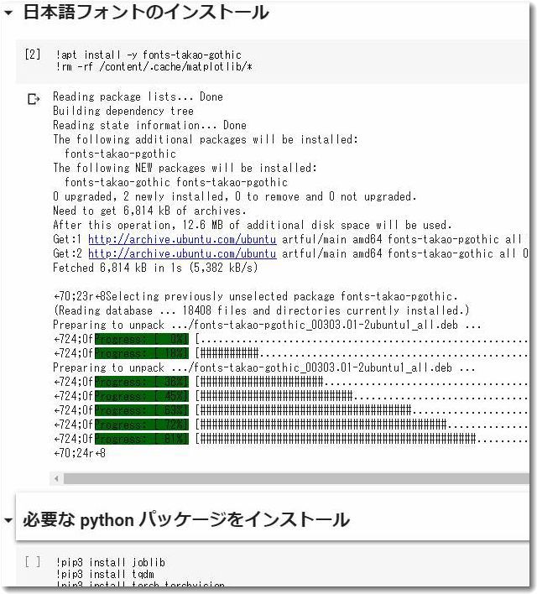This screenshot has width=537, height=594.
Task: Select the 日本語フォントのインストール heading text
Action: (x=145, y=13)
